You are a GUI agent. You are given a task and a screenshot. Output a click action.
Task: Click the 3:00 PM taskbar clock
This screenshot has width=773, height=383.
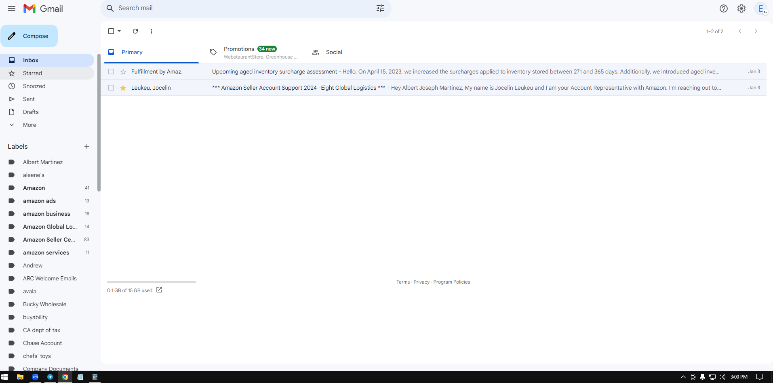coord(739,377)
